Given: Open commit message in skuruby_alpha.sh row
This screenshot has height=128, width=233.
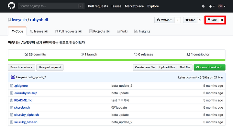Looking at the screenshot, I should (120, 115).
